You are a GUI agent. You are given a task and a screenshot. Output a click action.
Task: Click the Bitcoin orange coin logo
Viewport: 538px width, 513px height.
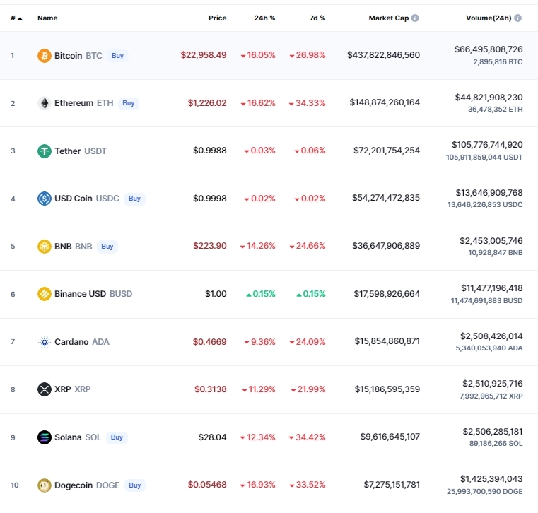[x=45, y=56]
